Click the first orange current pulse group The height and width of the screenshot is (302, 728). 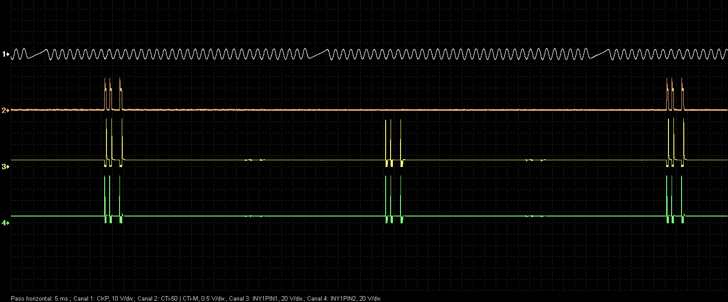coord(113,95)
